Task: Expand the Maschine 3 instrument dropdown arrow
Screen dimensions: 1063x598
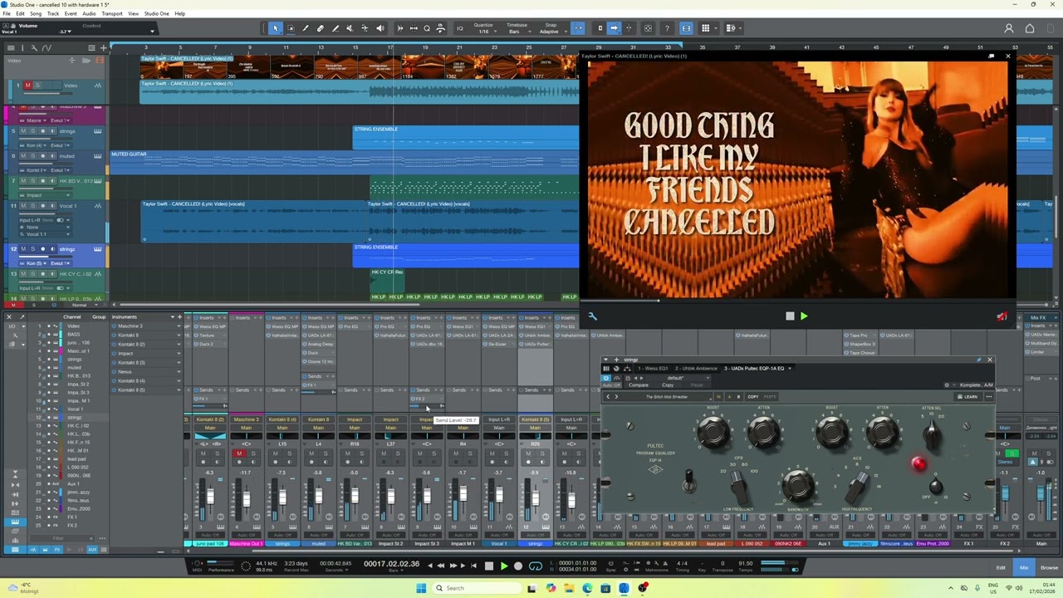Action: pyautogui.click(x=178, y=326)
